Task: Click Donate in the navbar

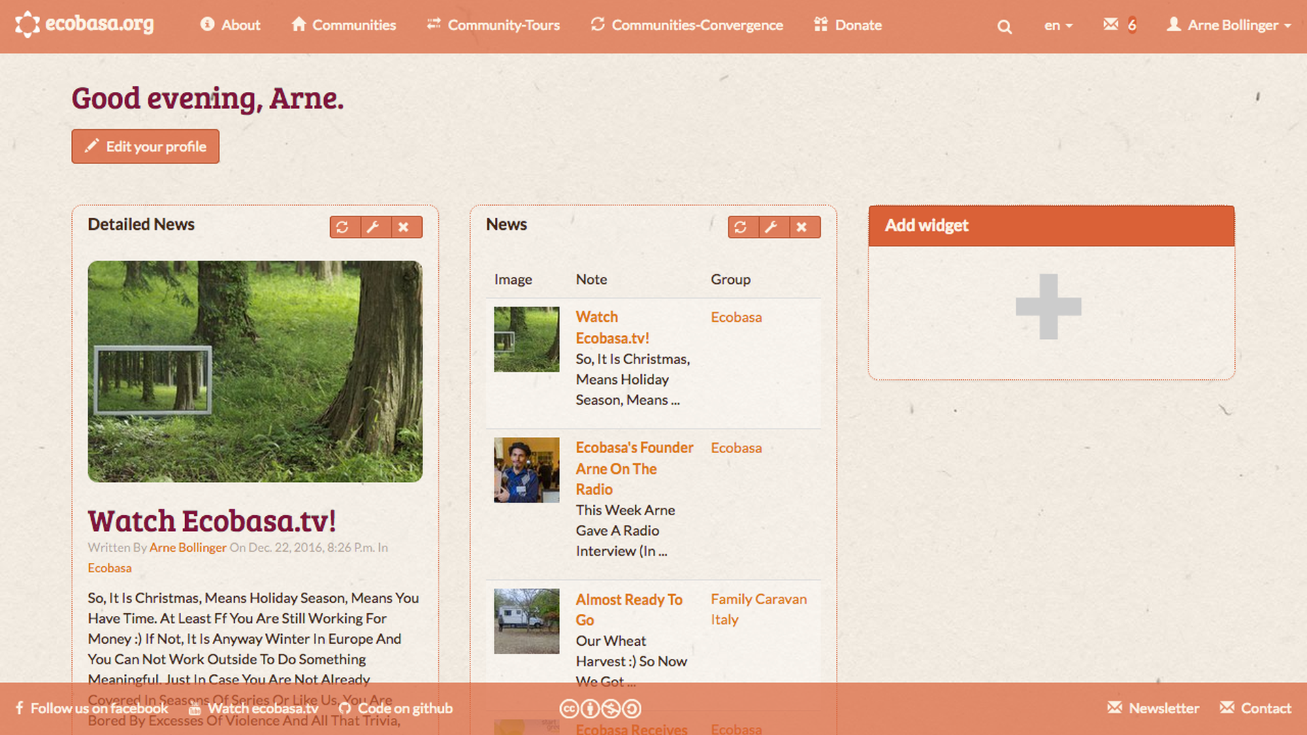Action: coord(848,25)
